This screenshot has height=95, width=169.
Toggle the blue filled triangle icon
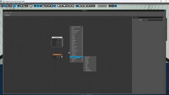[115, 6]
